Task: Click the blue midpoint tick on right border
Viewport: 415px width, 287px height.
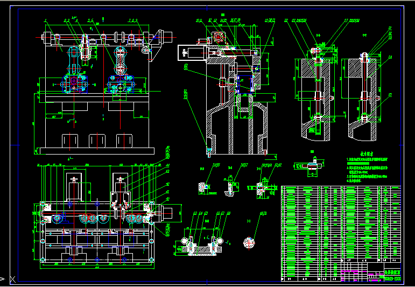Action: pyautogui.click(x=401, y=145)
